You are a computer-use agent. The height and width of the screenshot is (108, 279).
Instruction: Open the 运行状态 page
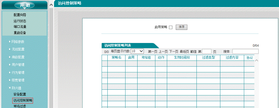[x=20, y=21]
